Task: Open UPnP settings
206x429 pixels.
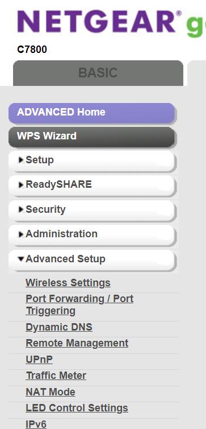Action: 39,360
